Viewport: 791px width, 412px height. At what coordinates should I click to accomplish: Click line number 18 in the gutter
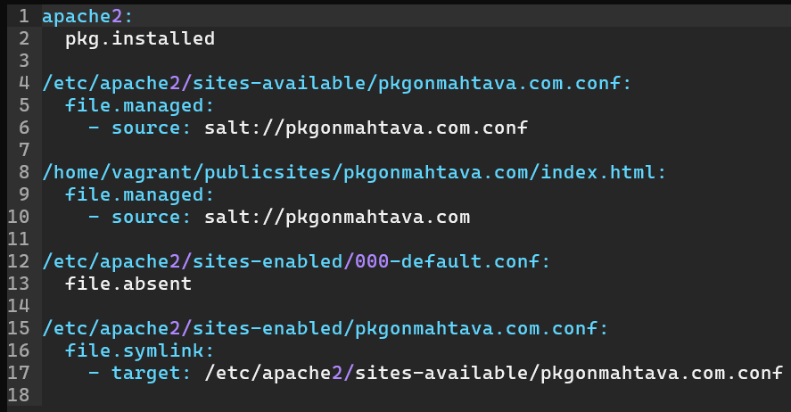pyautogui.click(x=19, y=394)
